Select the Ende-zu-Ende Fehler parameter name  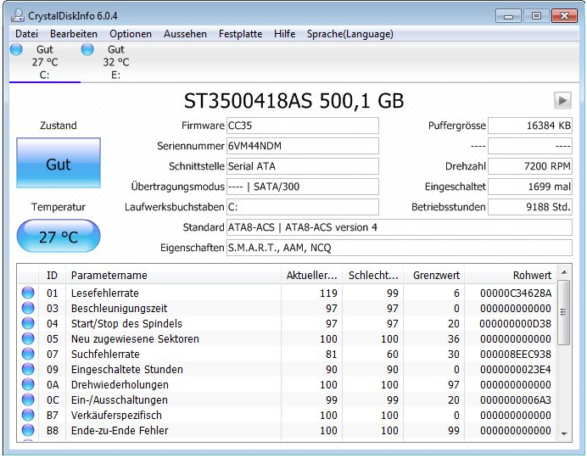point(120,431)
